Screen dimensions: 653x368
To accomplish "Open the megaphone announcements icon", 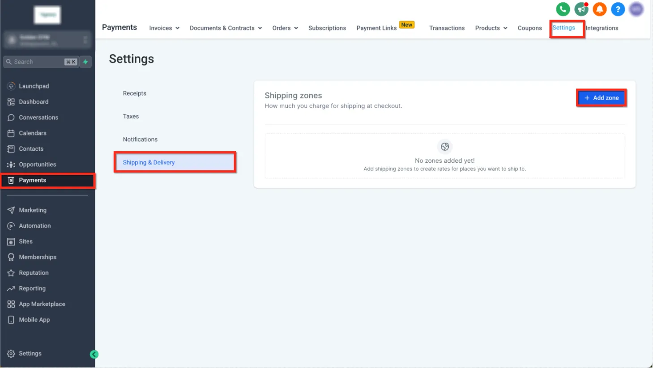I will (581, 9).
